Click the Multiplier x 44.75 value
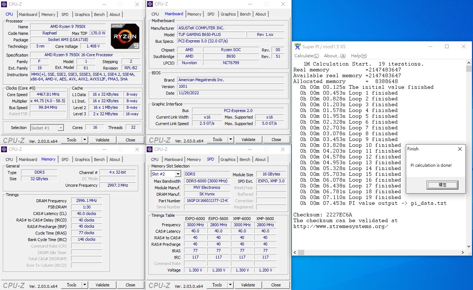Viewport: 473px width, 290px height. click(47, 101)
